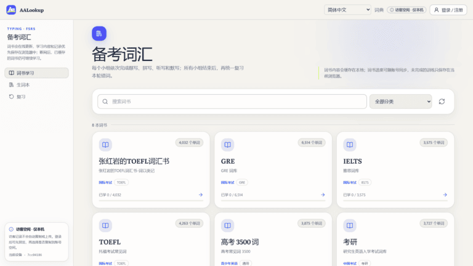Click the book icon on 考研 card
473x266 pixels.
pyautogui.click(x=350, y=225)
